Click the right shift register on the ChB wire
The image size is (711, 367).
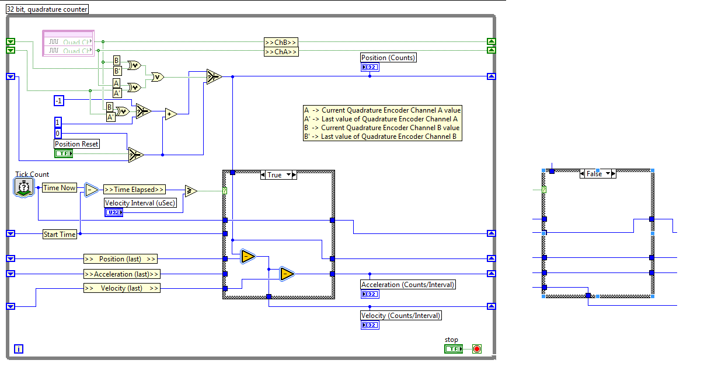(491, 42)
